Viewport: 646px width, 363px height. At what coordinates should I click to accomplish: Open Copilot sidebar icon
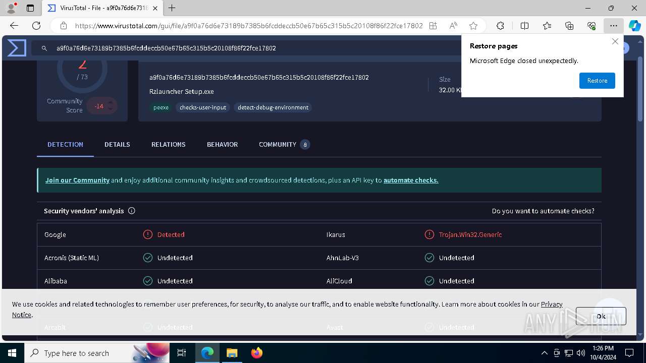click(x=634, y=26)
